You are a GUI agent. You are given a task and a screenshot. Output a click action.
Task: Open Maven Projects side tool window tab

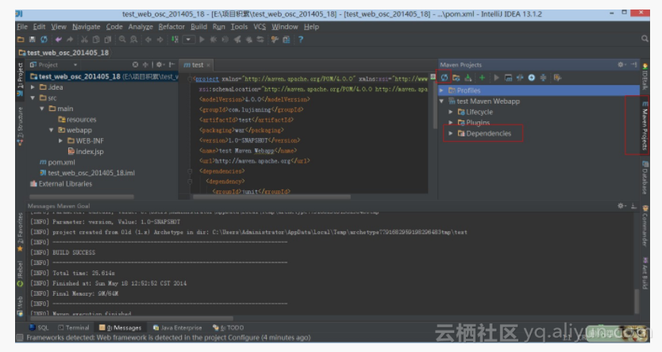645,125
